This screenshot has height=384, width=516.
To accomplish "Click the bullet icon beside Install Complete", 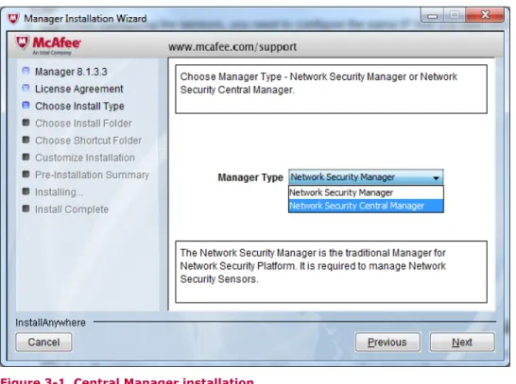I will point(26,209).
